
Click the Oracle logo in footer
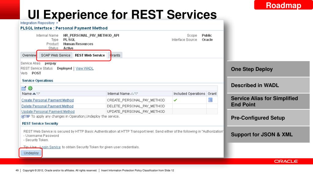click(x=286, y=161)
